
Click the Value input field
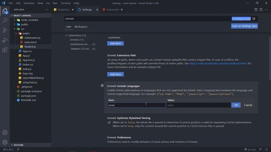[x=199, y=105]
